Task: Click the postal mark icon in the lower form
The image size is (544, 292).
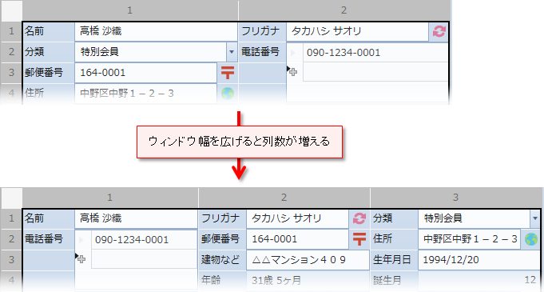Action: (359, 239)
